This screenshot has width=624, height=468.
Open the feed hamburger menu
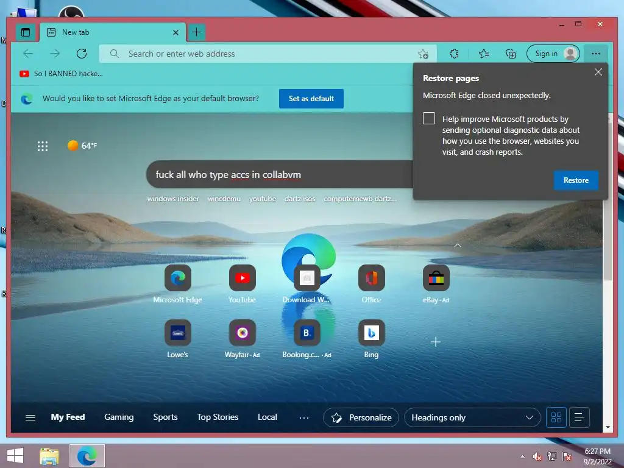[30, 417]
